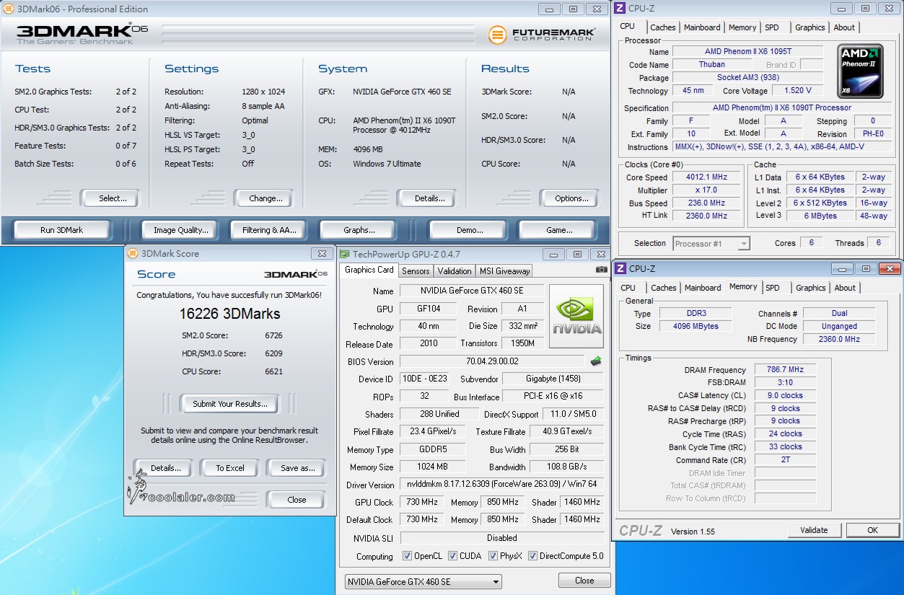Toggle the PhysX checkbox
Image resolution: width=904 pixels, height=595 pixels.
click(x=493, y=556)
